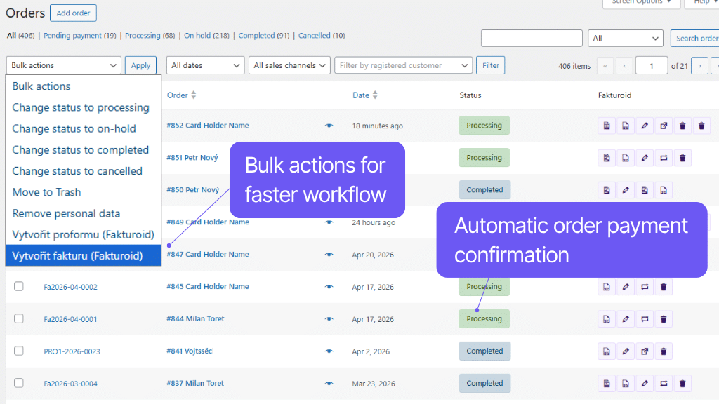Download PDF icon for order #851 Petr Nový
Screen dimensions: 719x404
626,158
